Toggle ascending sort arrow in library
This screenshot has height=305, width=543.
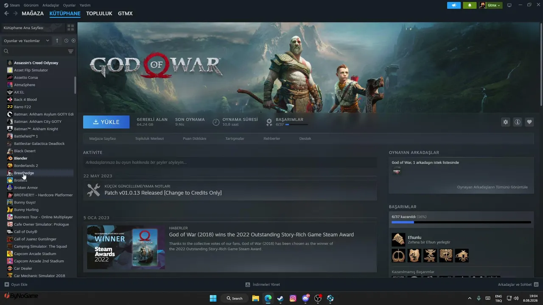(57, 41)
